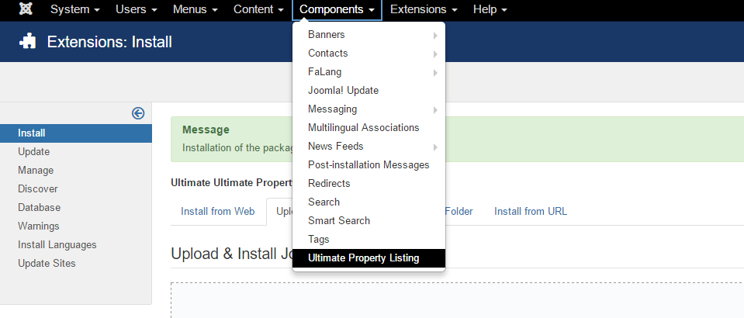Open the Extensions top menu

click(424, 9)
